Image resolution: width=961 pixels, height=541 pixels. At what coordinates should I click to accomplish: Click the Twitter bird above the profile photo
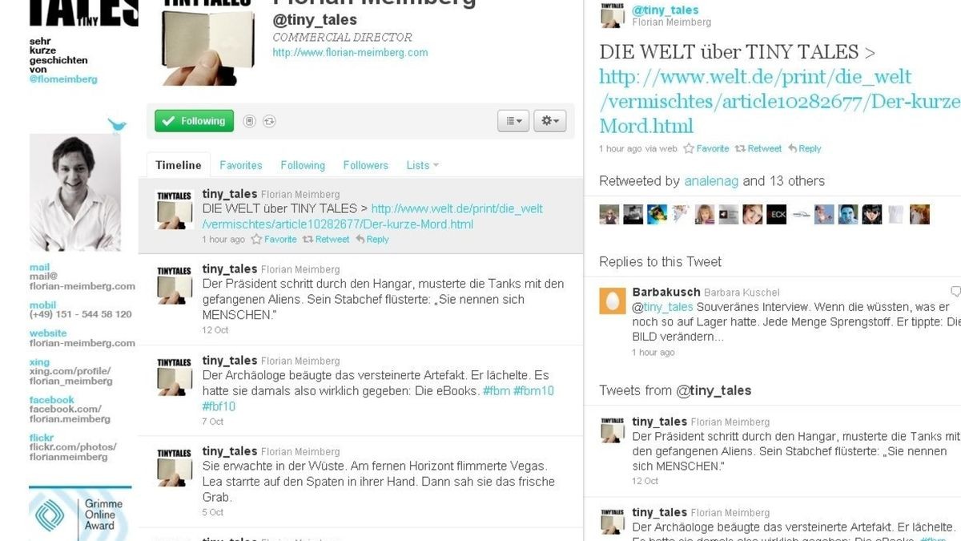pyautogui.click(x=117, y=125)
